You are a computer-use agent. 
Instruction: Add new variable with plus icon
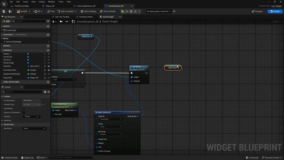coord(48,50)
